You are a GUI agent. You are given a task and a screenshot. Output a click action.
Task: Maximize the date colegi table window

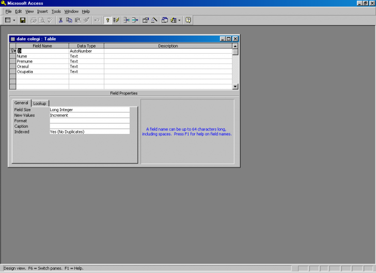pyautogui.click(x=229, y=39)
